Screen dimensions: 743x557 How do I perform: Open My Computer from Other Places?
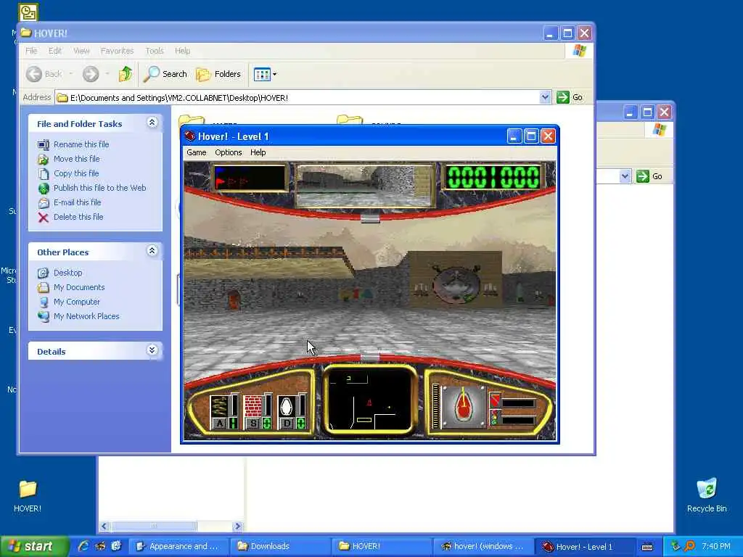[76, 302]
